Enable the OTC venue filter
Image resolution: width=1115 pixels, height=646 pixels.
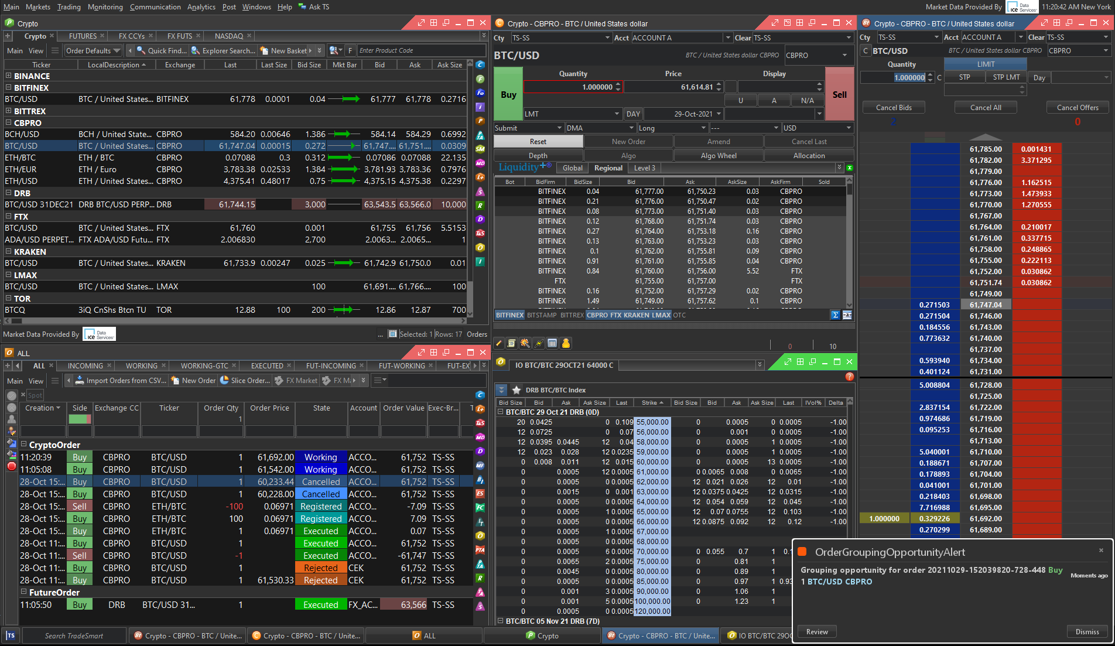pos(679,315)
